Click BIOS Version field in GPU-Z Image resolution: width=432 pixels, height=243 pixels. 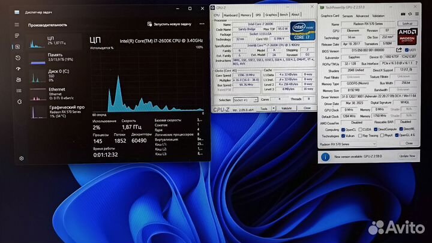pyautogui.click(x=368, y=50)
